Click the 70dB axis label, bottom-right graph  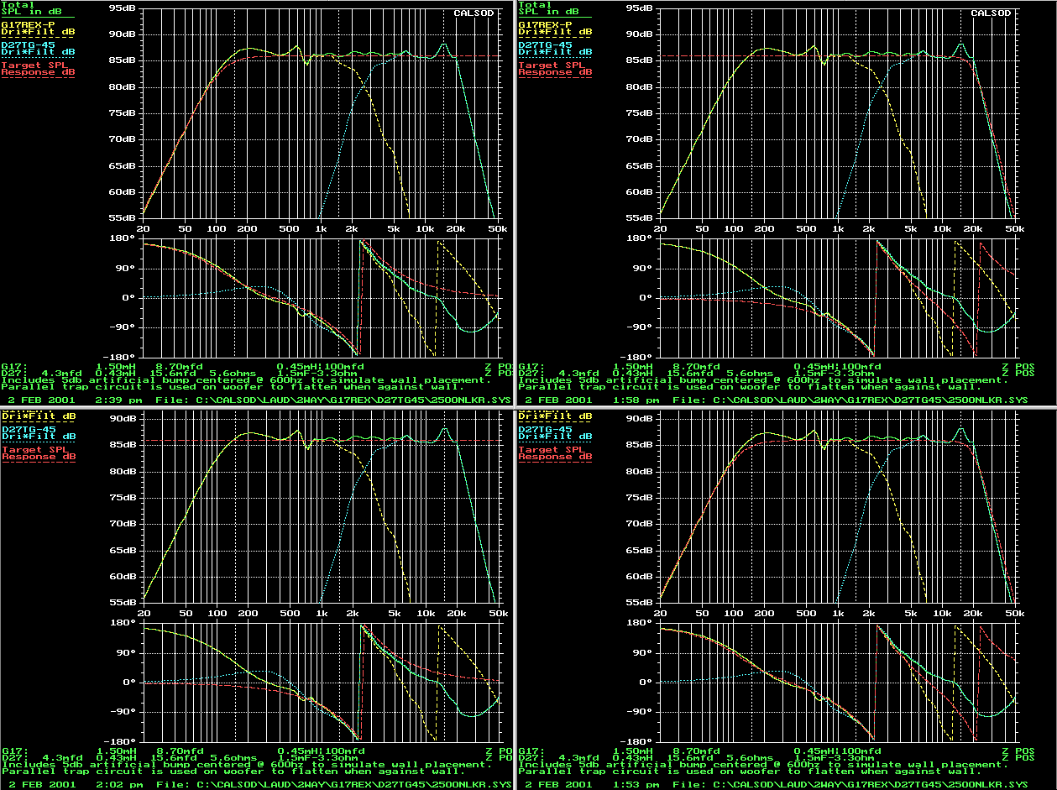click(640, 525)
